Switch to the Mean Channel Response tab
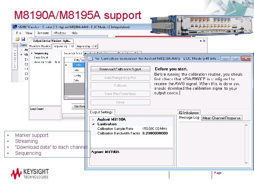This screenshot has width=254, height=190. [x=222, y=118]
